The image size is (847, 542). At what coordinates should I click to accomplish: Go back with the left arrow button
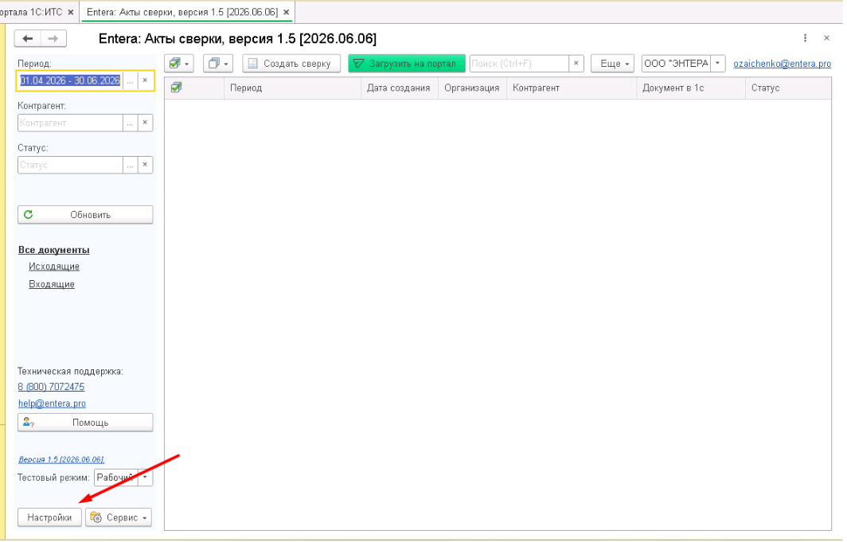coord(28,38)
